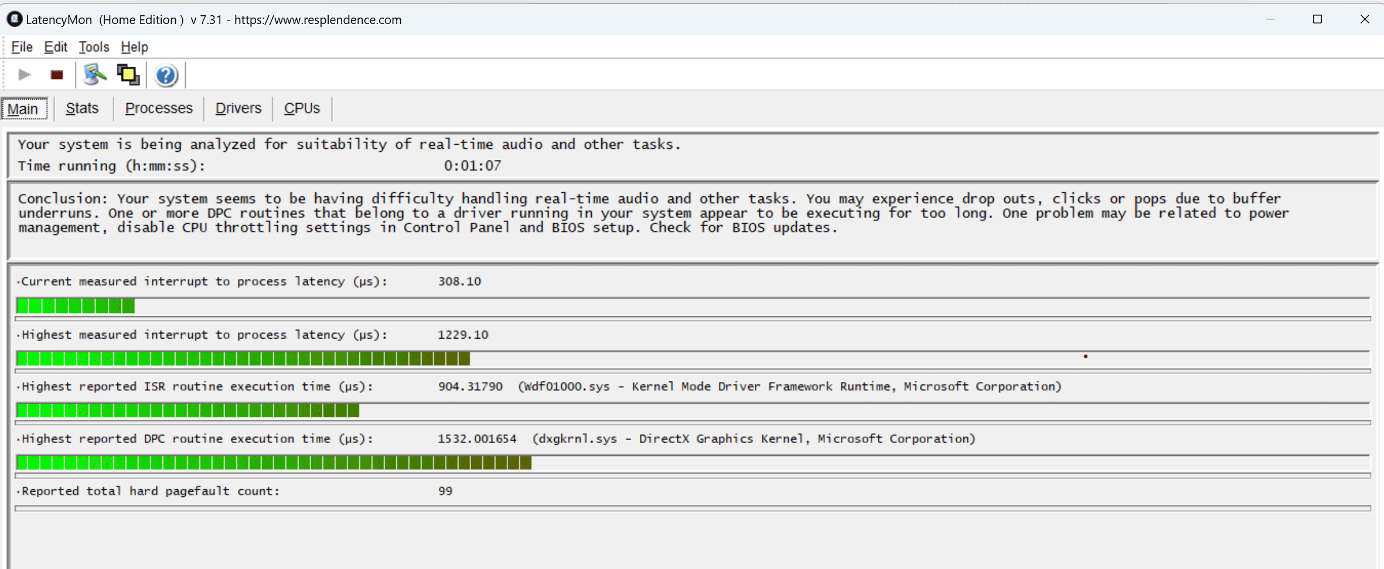This screenshot has width=1384, height=569.
Task: Open the Help menu
Action: coord(134,47)
